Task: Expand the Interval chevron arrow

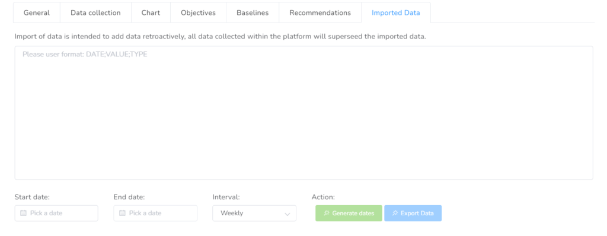Action: tap(287, 214)
